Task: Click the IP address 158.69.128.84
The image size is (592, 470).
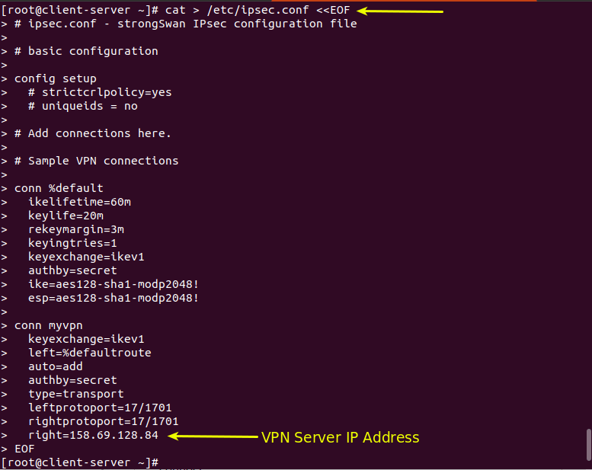Action: coord(114,435)
